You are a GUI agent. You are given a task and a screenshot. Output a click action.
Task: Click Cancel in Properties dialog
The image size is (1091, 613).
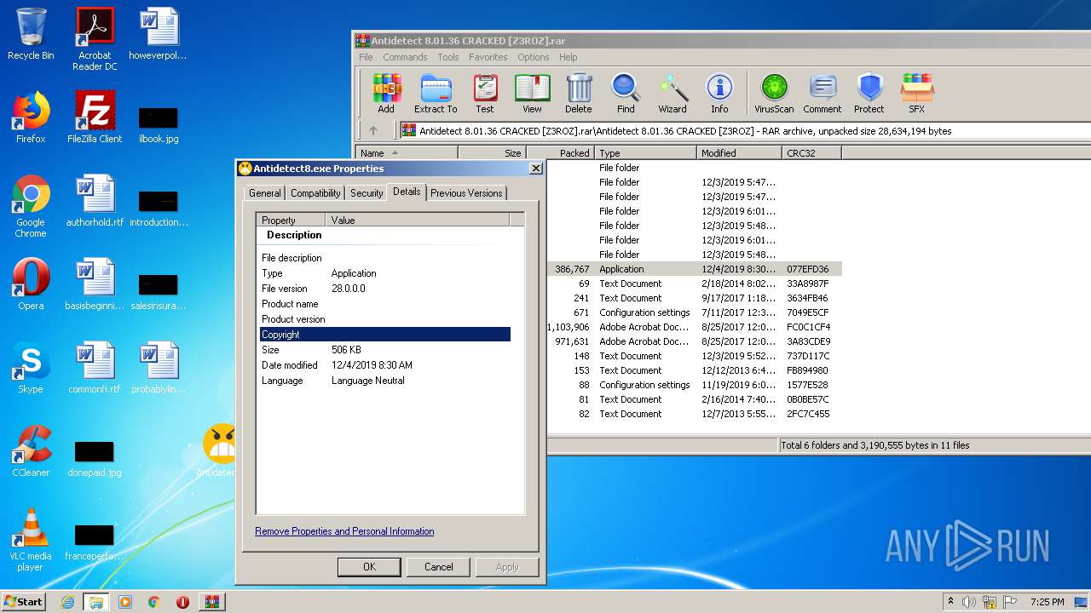pos(439,566)
